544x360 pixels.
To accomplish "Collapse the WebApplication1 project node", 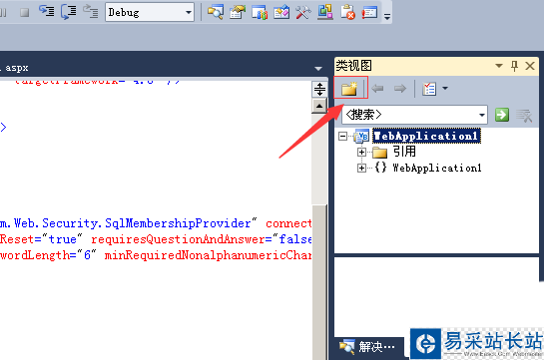I will click(x=342, y=137).
